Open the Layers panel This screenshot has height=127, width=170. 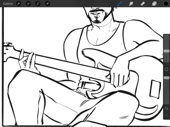(x=154, y=4)
